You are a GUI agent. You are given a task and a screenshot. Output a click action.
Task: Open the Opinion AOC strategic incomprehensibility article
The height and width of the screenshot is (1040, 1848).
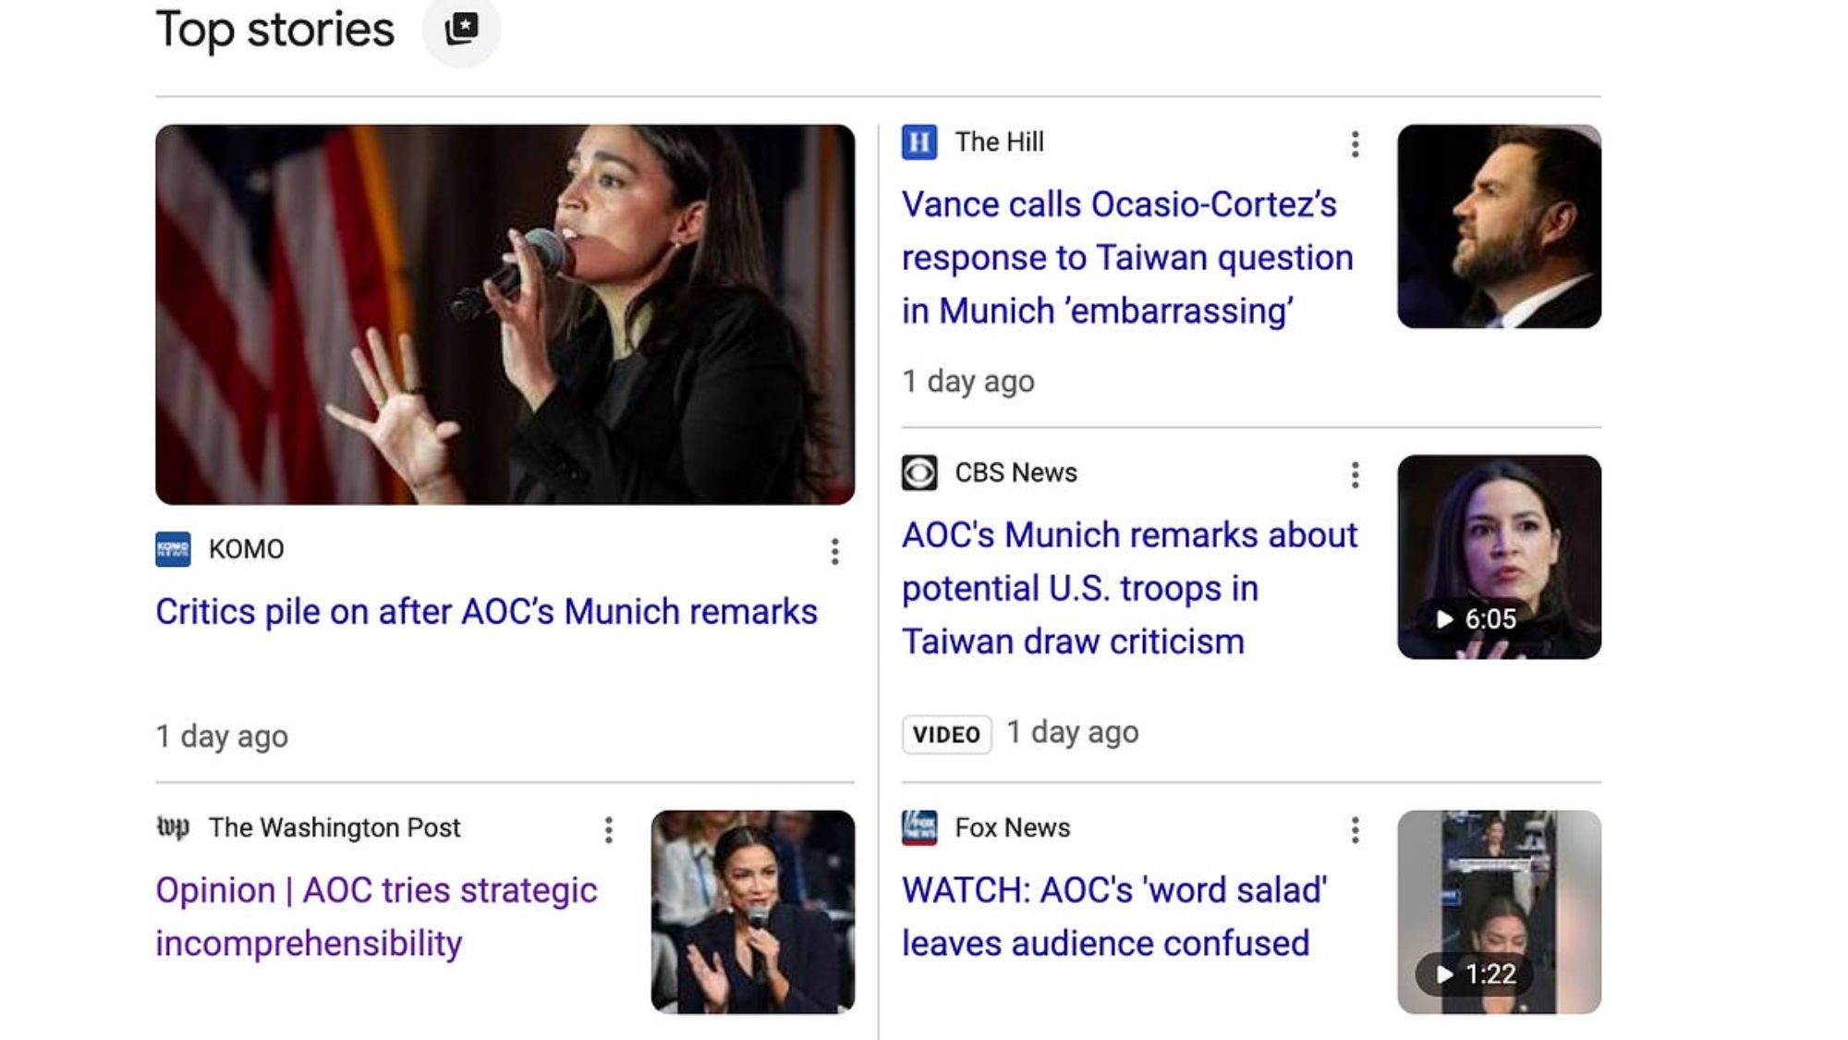pyautogui.click(x=376, y=916)
